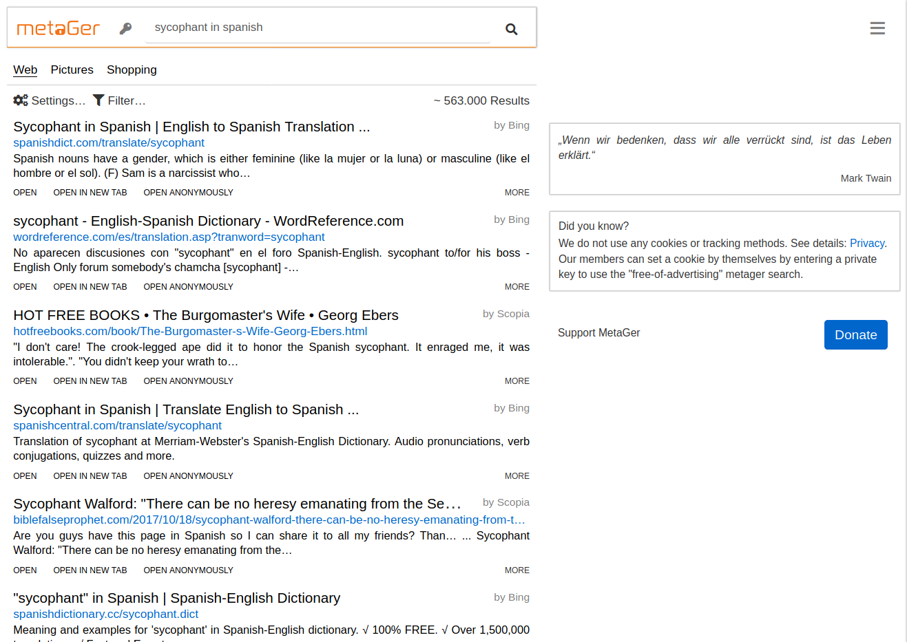Image resolution: width=907 pixels, height=642 pixels.
Task: Open the Sycophant Walford heresy result title
Action: [237, 504]
